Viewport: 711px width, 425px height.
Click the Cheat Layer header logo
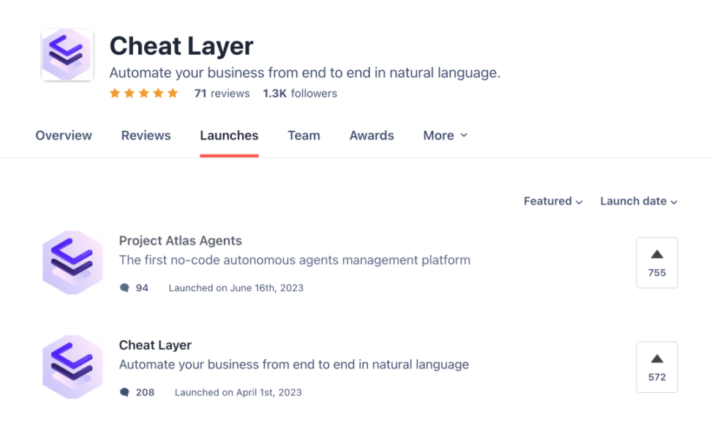click(x=67, y=54)
